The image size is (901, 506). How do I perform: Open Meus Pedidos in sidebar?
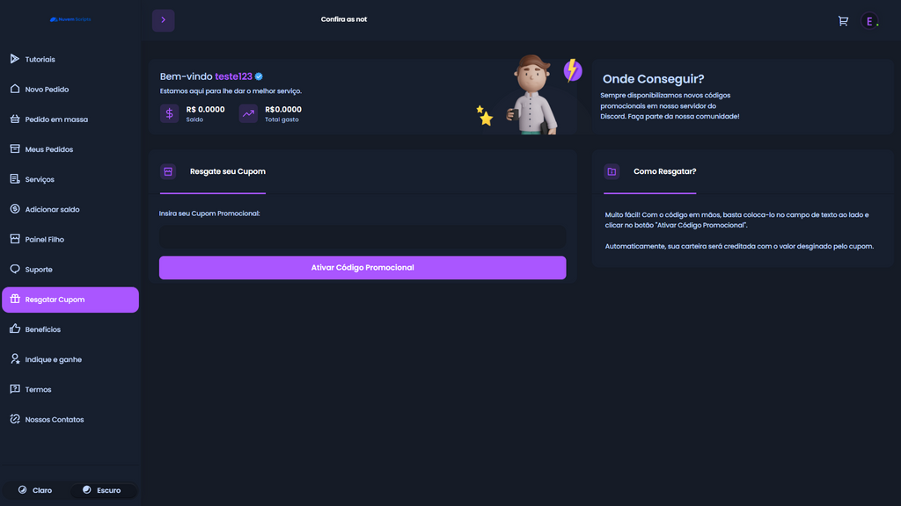pyautogui.click(x=48, y=149)
